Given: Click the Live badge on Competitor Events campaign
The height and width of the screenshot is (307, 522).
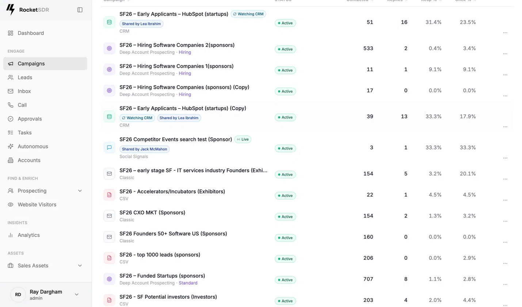Looking at the screenshot, I should pos(243,139).
